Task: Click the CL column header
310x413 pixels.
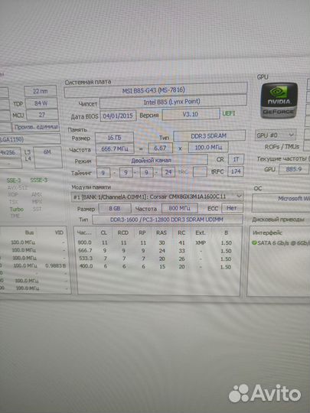Action: (x=104, y=233)
